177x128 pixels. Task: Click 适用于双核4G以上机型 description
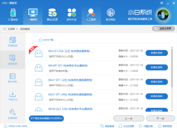61,100
